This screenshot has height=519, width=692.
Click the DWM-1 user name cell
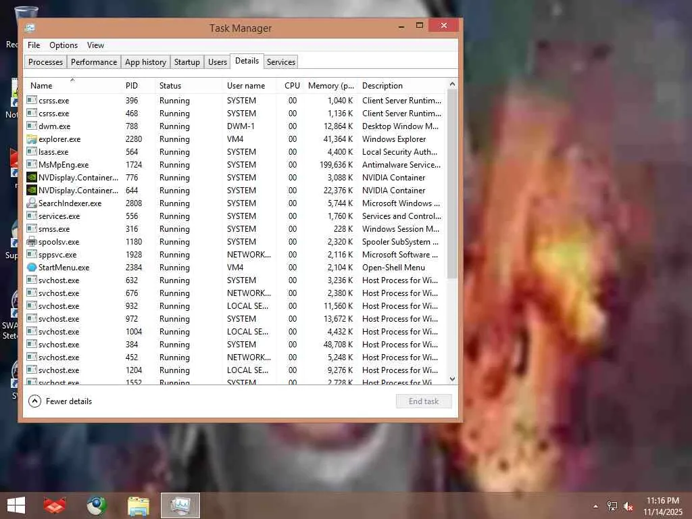click(241, 126)
